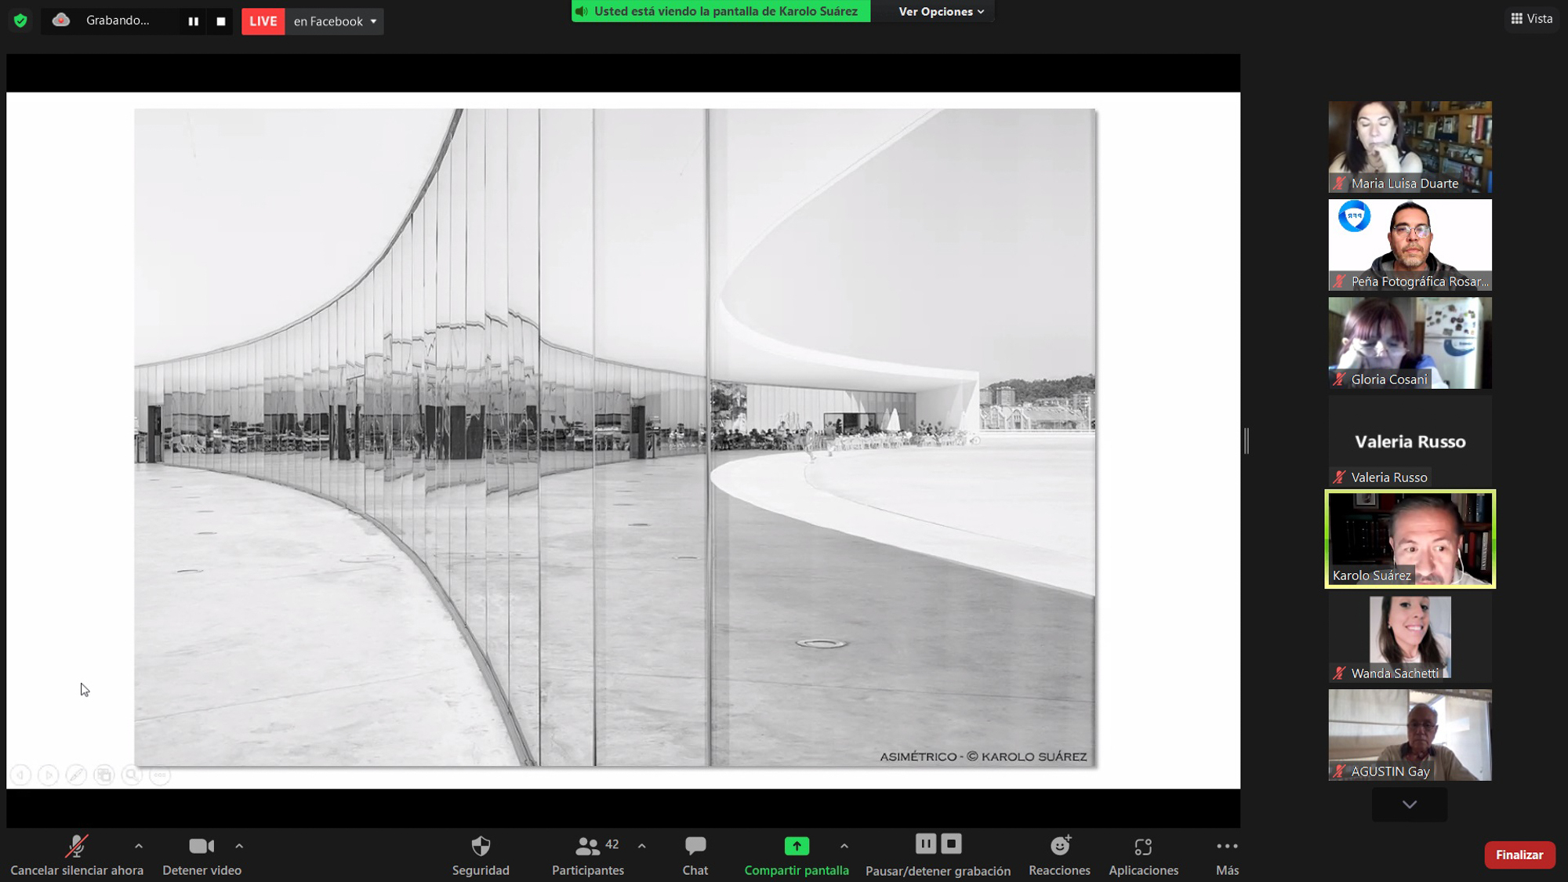Screen dimensions: 1568x882
Task: Click the muted mic icon on Valeria Russo
Action: [1339, 477]
